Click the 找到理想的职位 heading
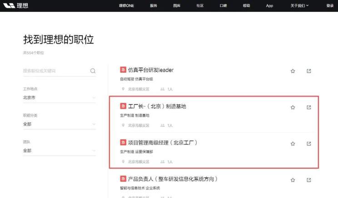 pos(59,40)
